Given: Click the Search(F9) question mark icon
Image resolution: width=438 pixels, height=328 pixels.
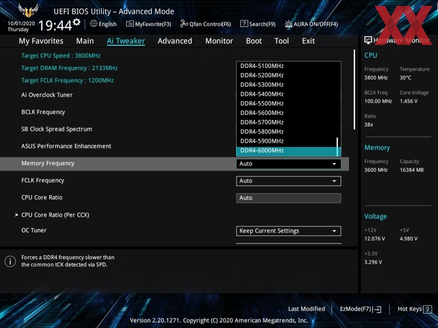Looking at the screenshot, I should tap(244, 23).
